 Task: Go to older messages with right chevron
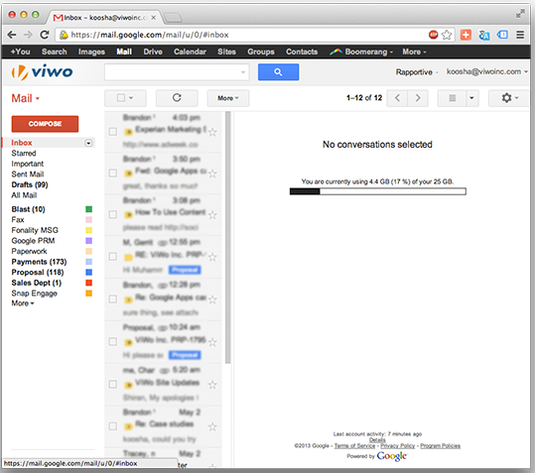click(418, 98)
